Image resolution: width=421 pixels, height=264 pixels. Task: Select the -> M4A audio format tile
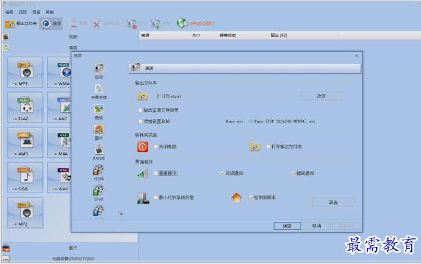coord(59,143)
